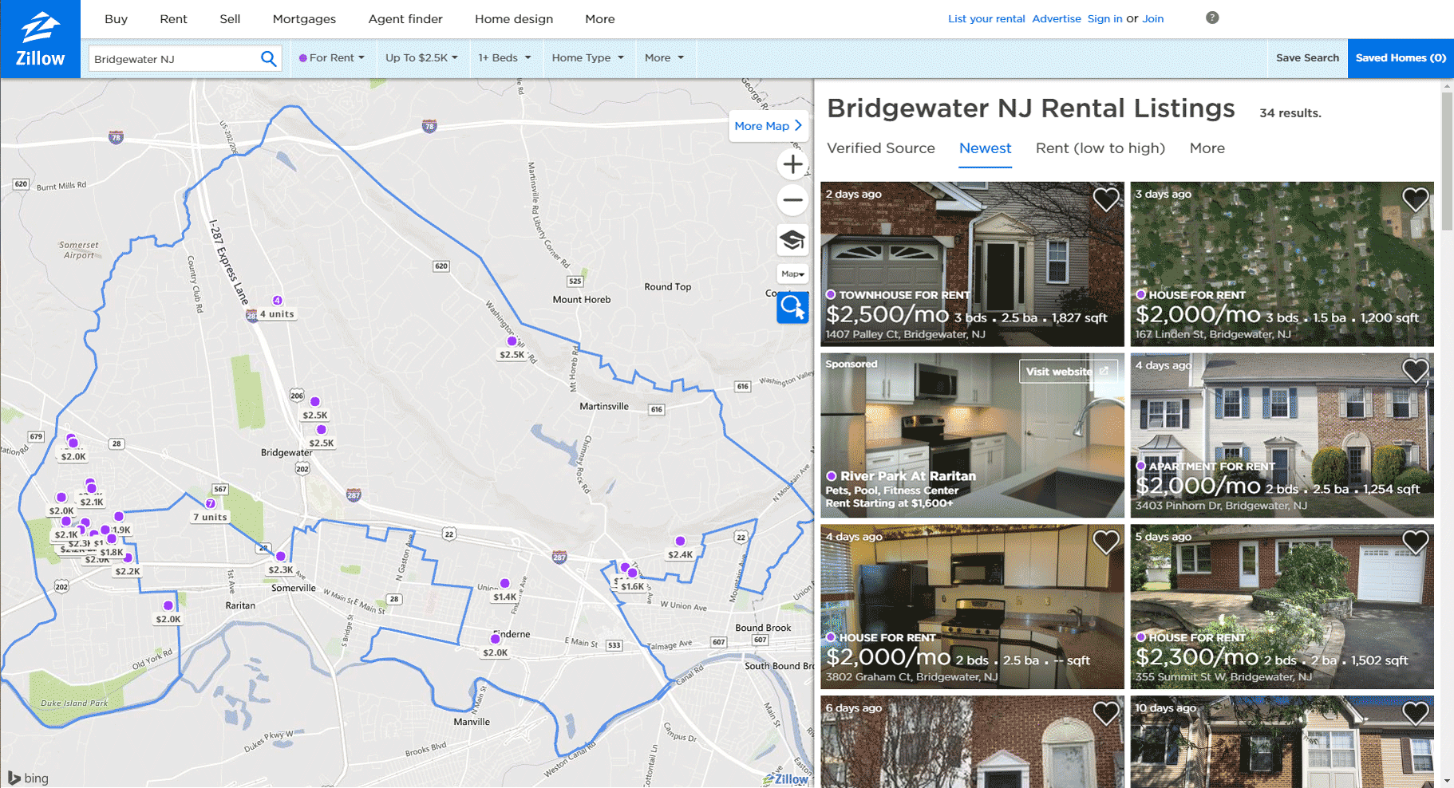The image size is (1454, 788).
Task: Open the Sell menu
Action: pyautogui.click(x=230, y=19)
